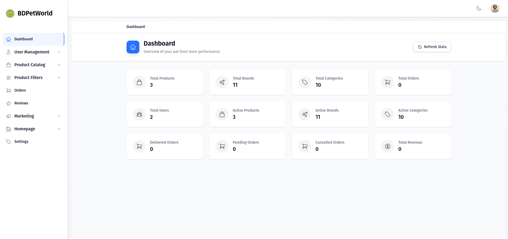
Task: Click the Homepage chart icon
Action: tap(9, 129)
